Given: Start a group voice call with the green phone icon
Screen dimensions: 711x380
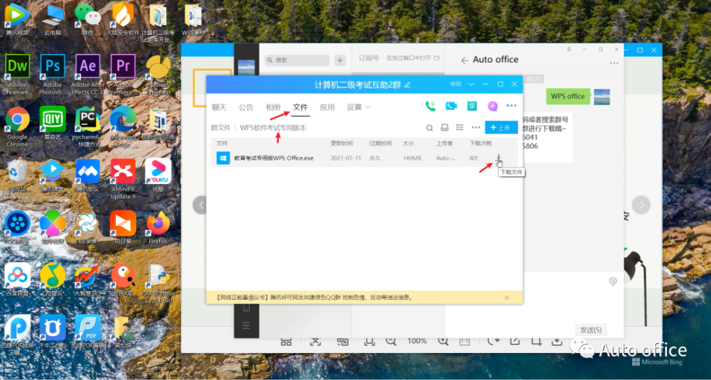Looking at the screenshot, I should coord(430,106).
